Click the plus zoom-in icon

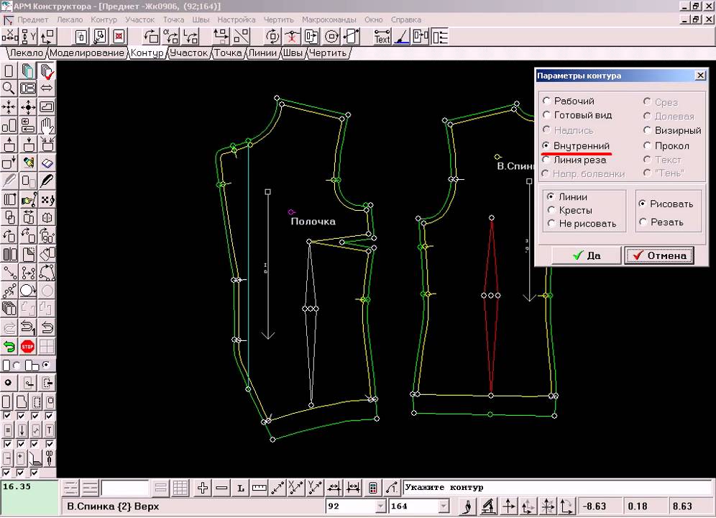pyautogui.click(x=203, y=488)
